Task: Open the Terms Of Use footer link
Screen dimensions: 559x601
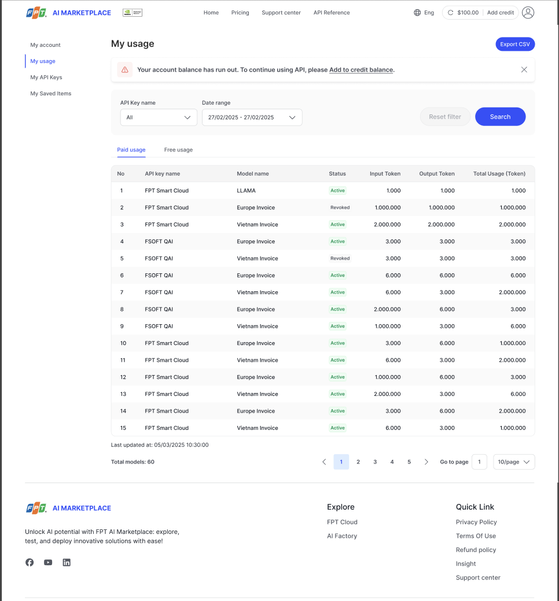Action: pyautogui.click(x=476, y=536)
